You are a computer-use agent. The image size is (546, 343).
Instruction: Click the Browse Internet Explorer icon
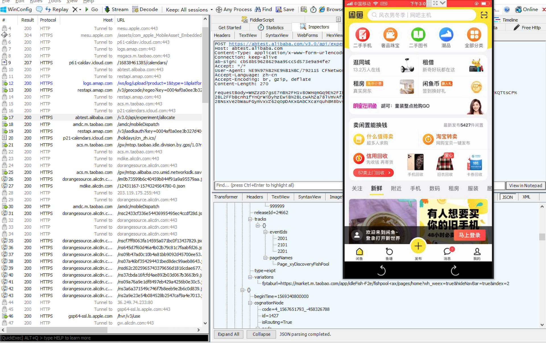click(x=322, y=9)
